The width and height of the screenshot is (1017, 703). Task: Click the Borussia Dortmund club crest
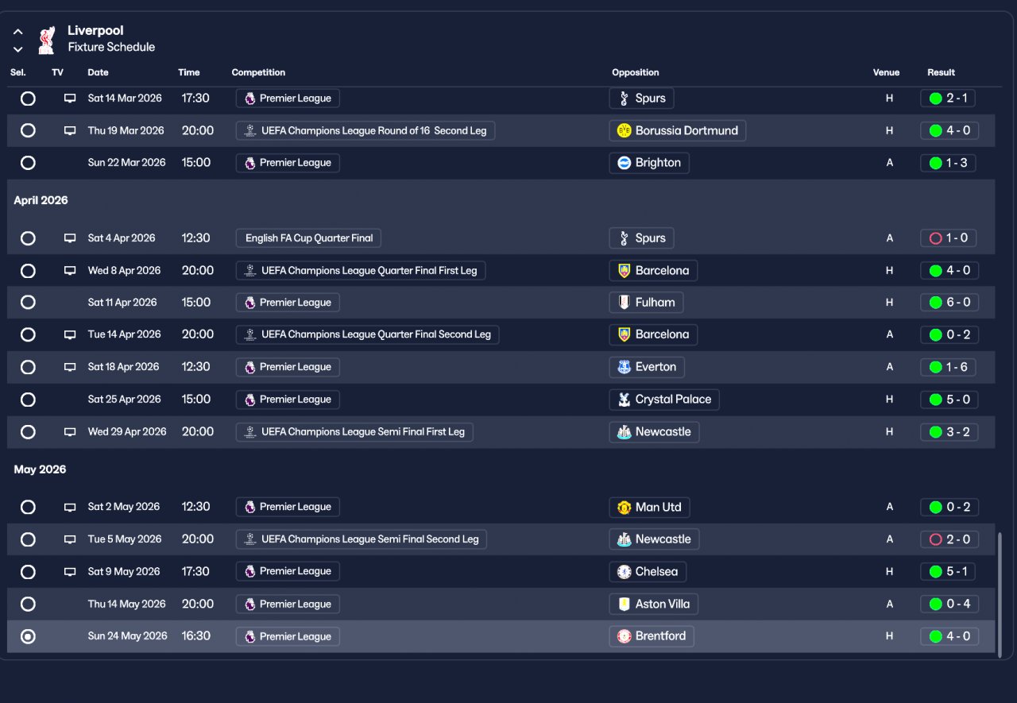(625, 131)
